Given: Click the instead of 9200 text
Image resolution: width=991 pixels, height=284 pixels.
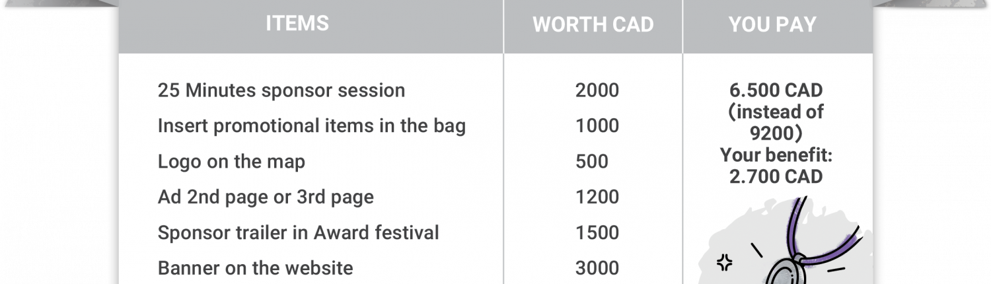Looking at the screenshot, I should pyautogui.click(x=776, y=123).
